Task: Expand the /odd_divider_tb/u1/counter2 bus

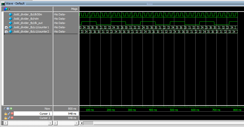Action: [x=6, y=32]
